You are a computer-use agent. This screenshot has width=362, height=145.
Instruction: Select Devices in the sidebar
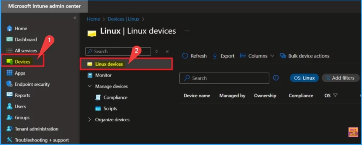pos(22,62)
